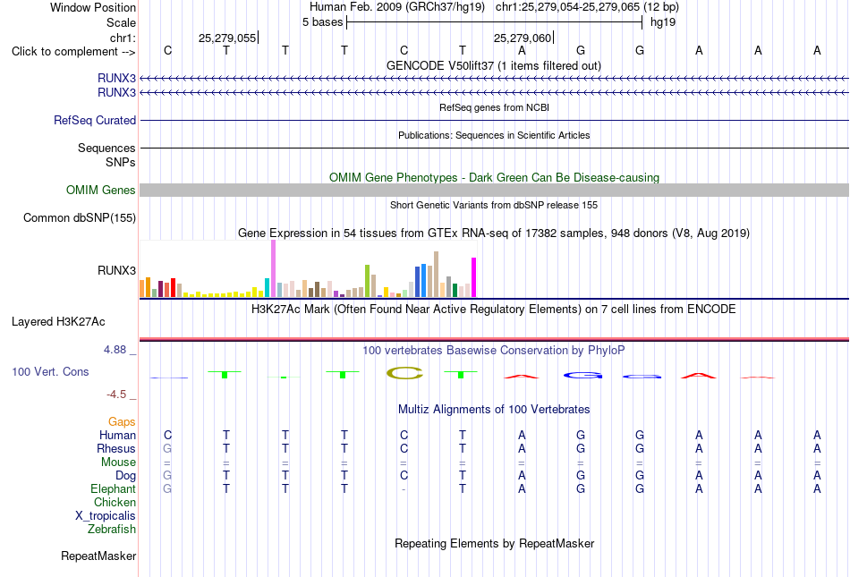Click 'Human Feb. 2009 (GRCh37/hg19)' header text
This screenshot has width=850, height=577.
398,7
